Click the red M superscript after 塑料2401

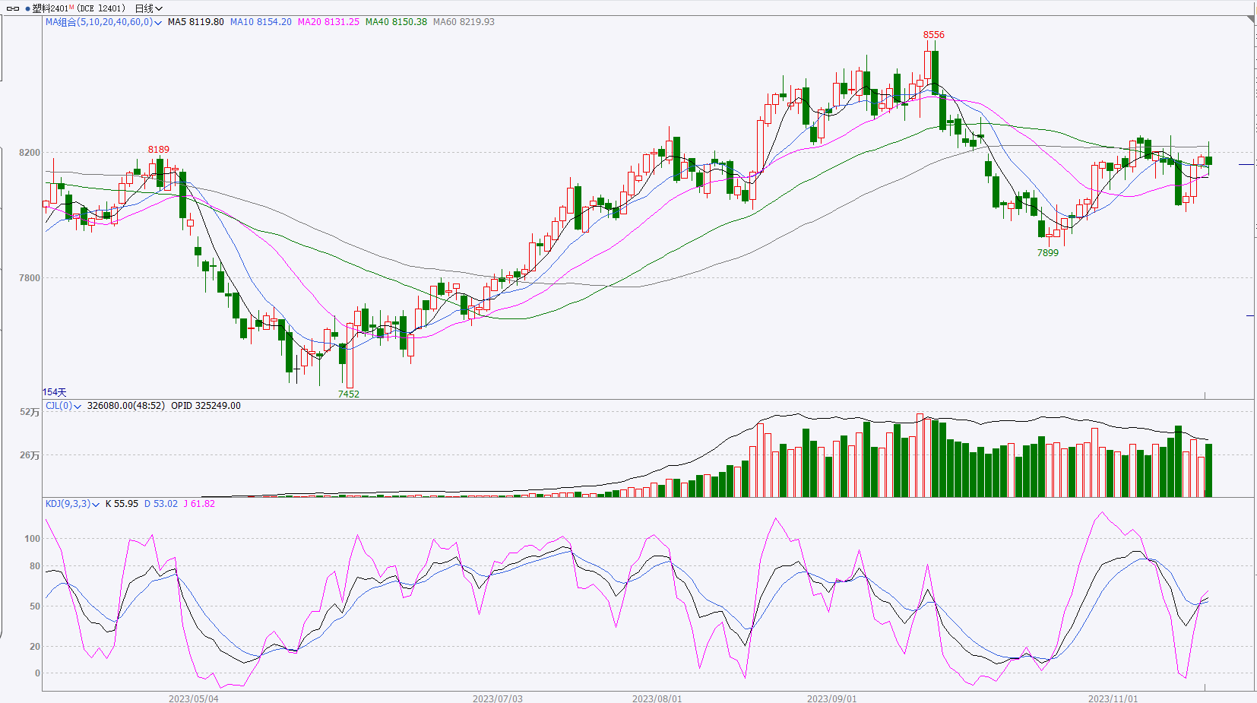click(x=71, y=8)
